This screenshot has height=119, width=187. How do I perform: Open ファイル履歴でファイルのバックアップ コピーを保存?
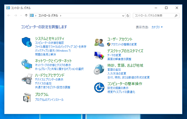pyautogui.click(x=60, y=47)
